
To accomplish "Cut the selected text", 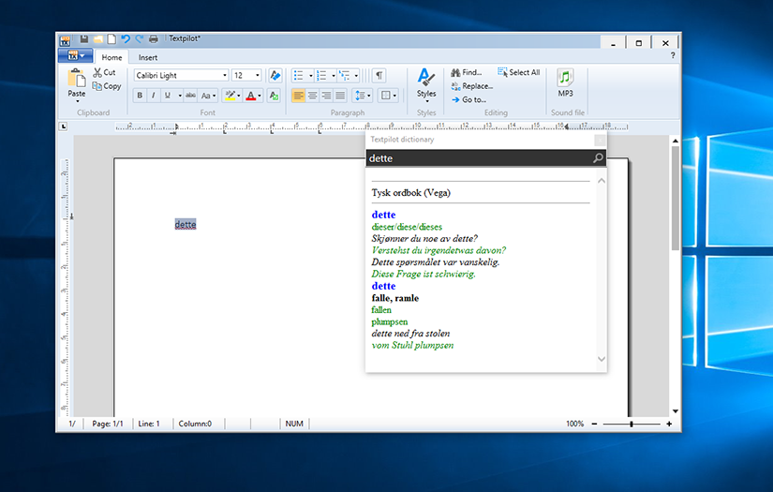I will (x=105, y=72).
